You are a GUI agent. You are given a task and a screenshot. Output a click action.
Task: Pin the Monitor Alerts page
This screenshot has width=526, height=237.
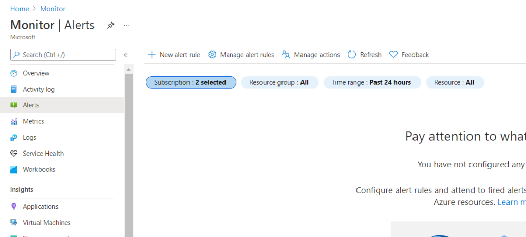110,26
